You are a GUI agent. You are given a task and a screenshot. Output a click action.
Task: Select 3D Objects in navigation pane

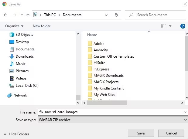[25, 35]
